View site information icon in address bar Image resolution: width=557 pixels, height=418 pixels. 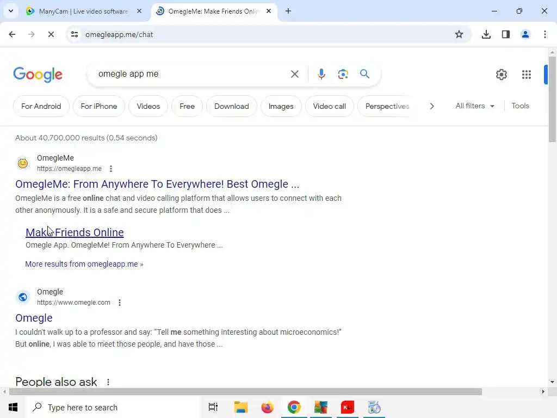75,34
